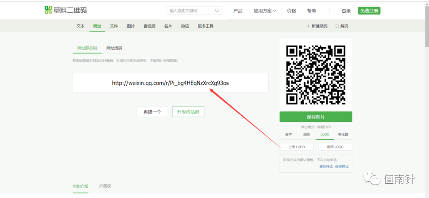Click the URL text input area
The width and height of the screenshot is (429, 198).
170,83
